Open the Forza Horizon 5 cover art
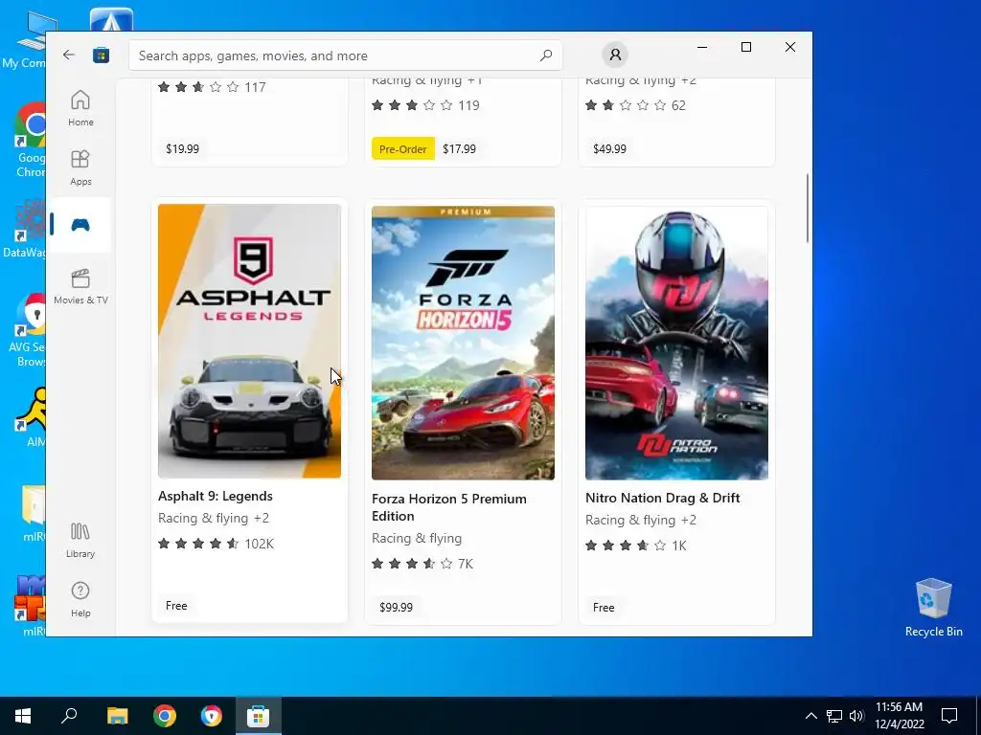The image size is (981, 735). pyautogui.click(x=463, y=344)
